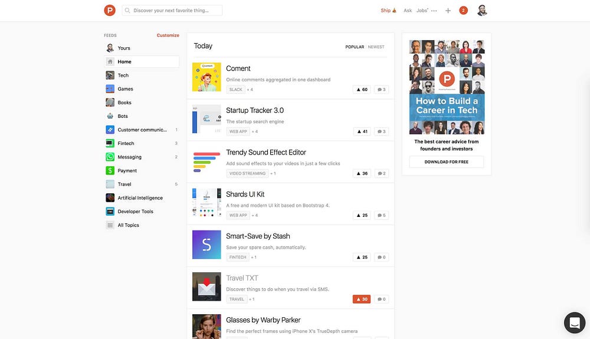This screenshot has width=590, height=339.
Task: Open Glasses by Warby Parker title
Action: (263, 320)
